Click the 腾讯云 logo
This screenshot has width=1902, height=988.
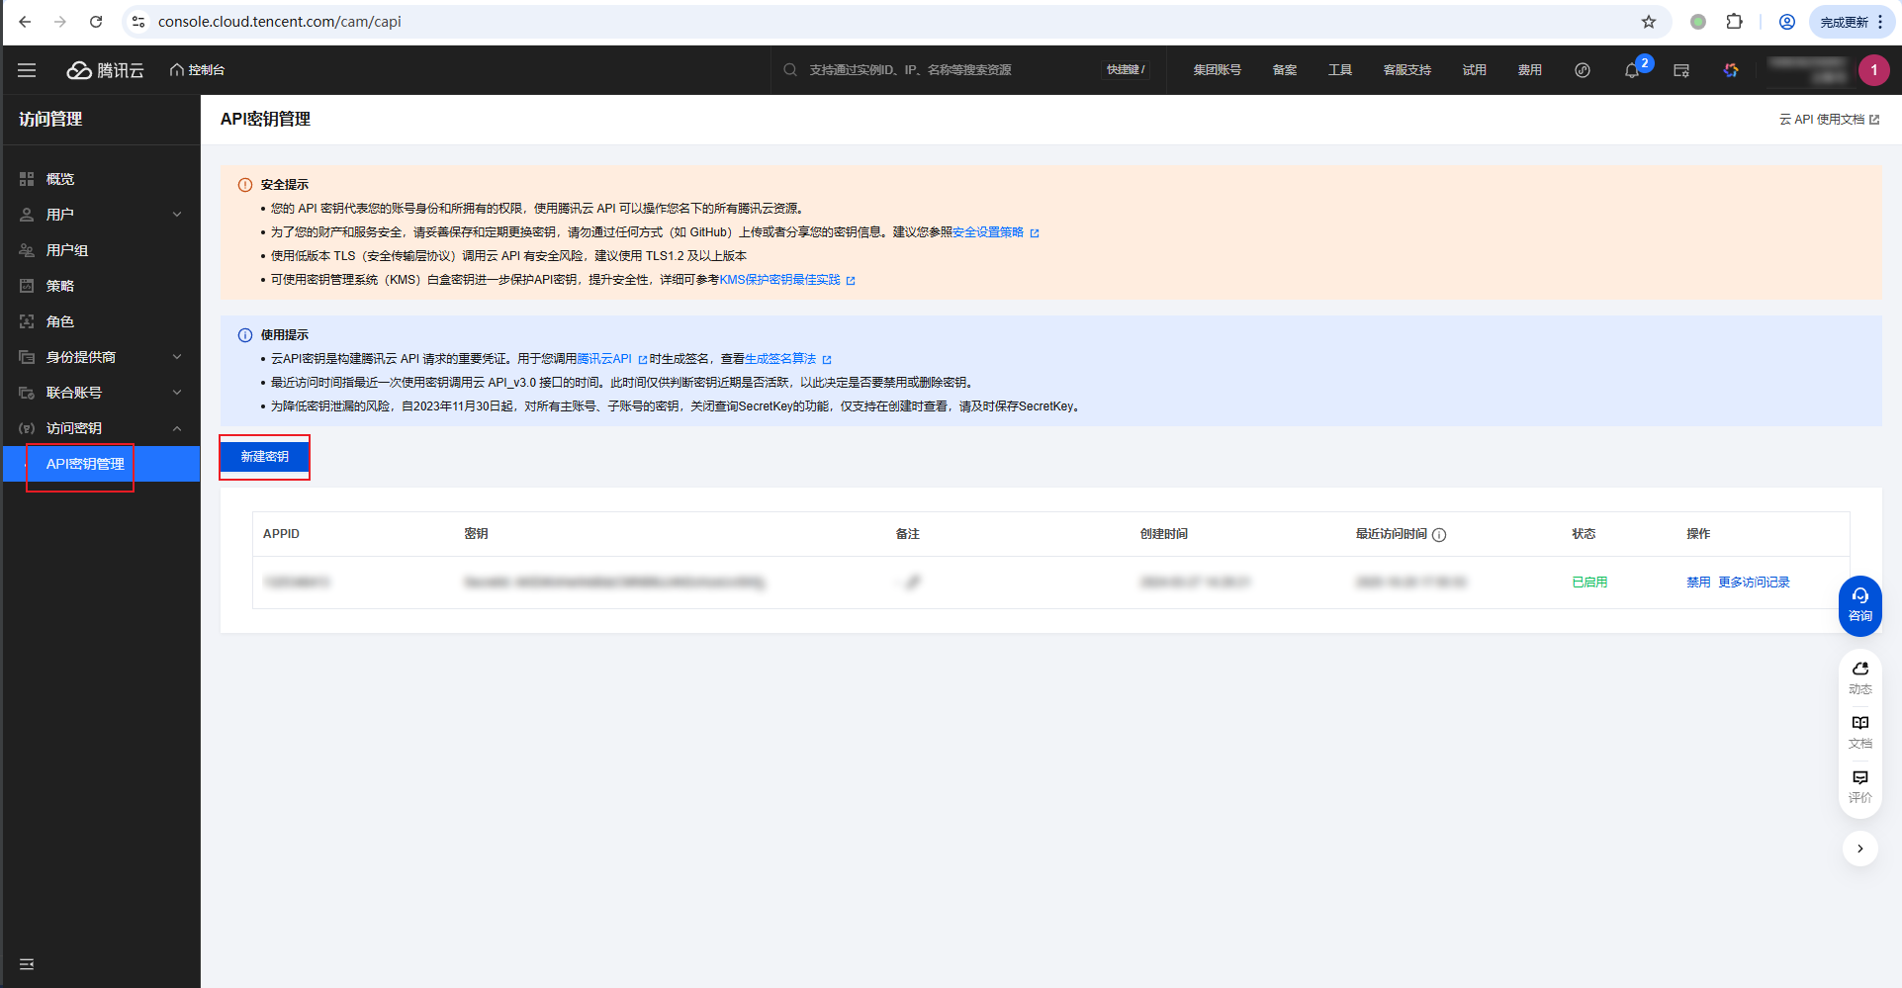point(105,70)
